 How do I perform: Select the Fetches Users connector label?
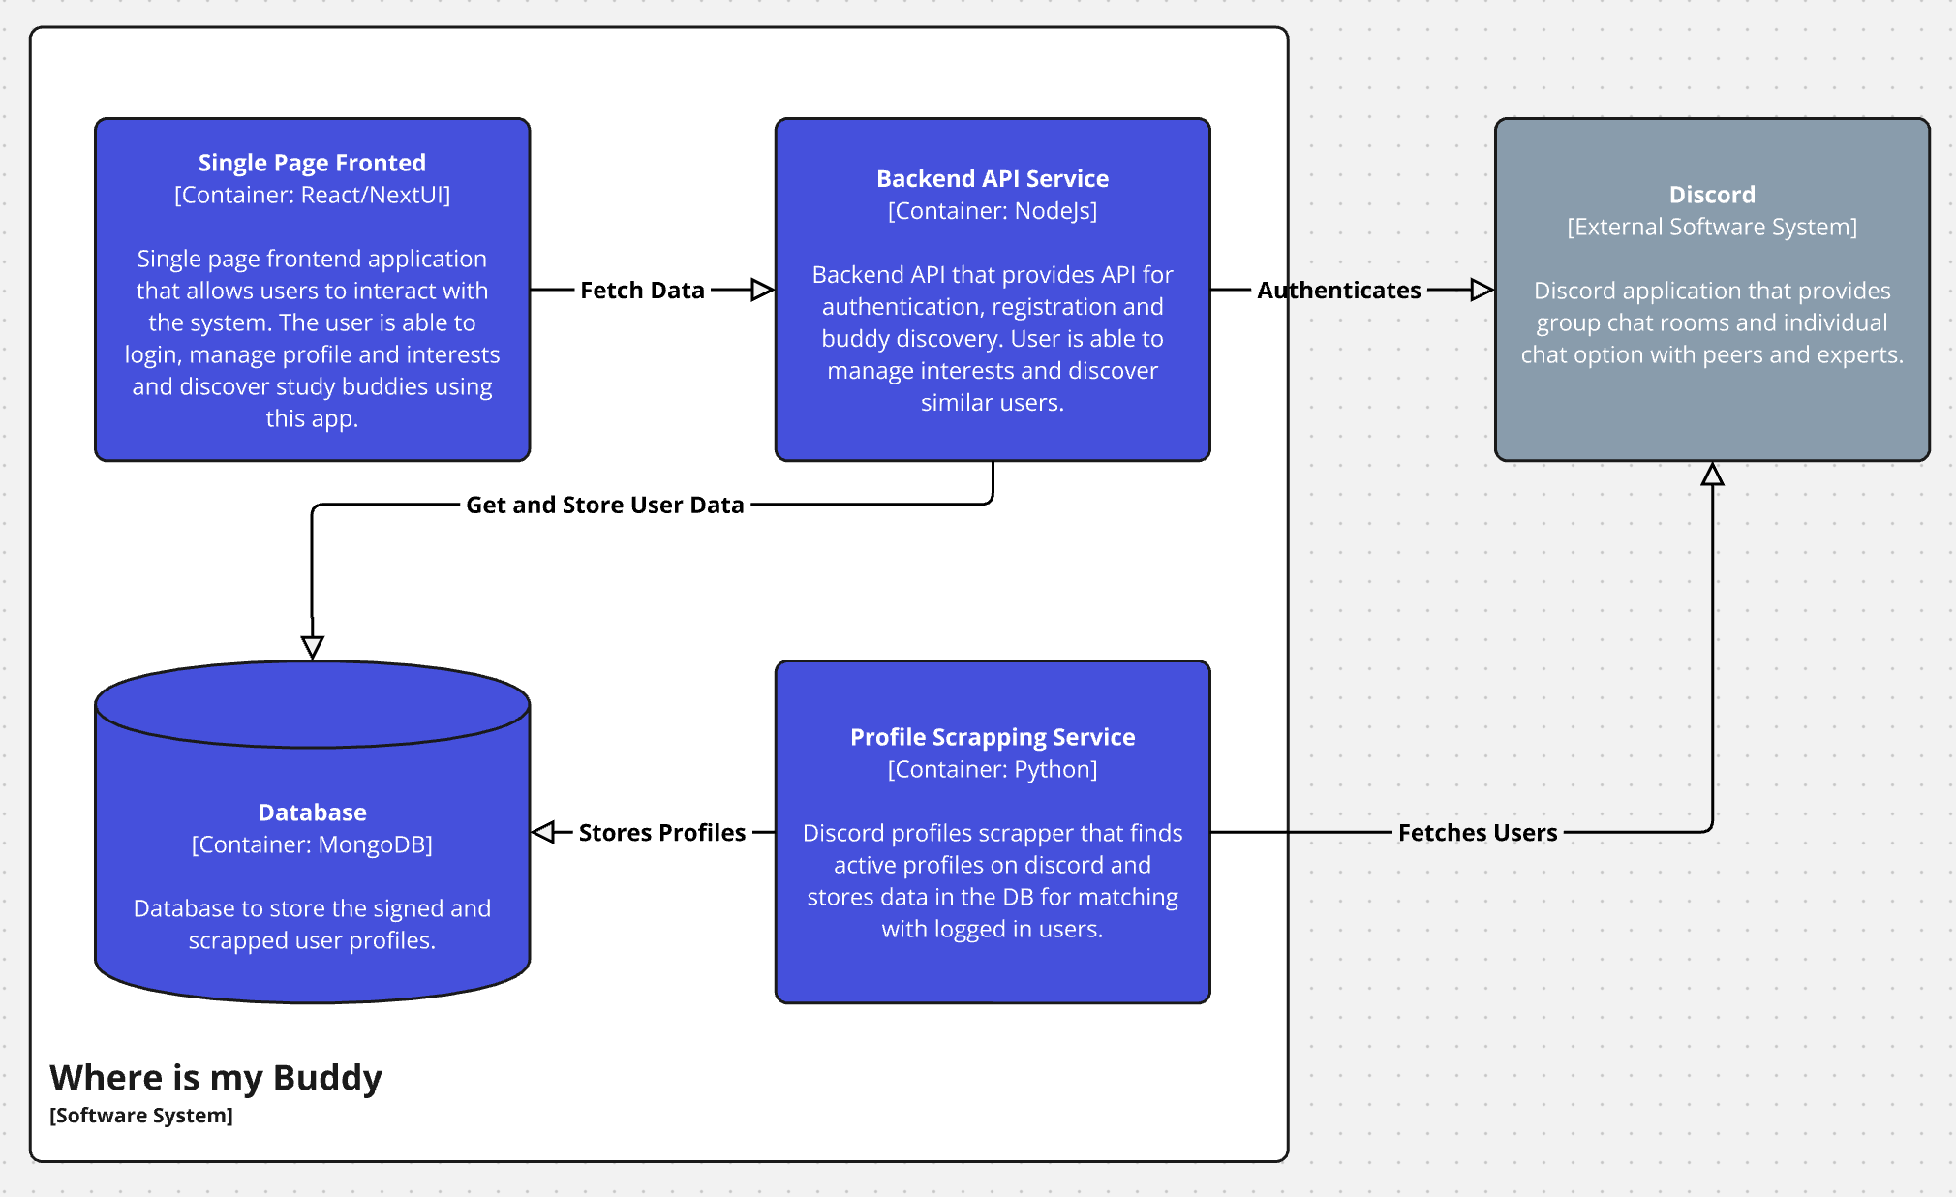[x=1478, y=832]
